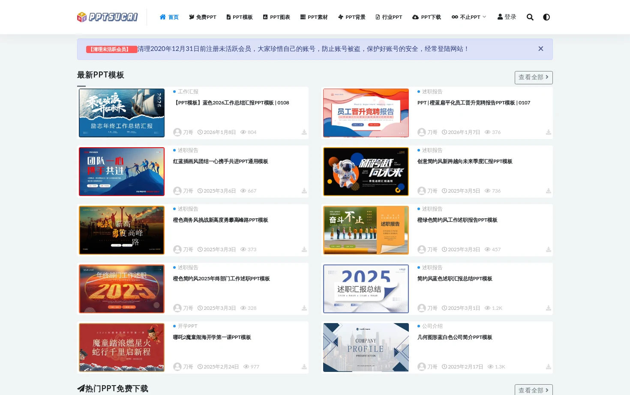
Task: Open the PPT素材 menu item
Action: 314,17
